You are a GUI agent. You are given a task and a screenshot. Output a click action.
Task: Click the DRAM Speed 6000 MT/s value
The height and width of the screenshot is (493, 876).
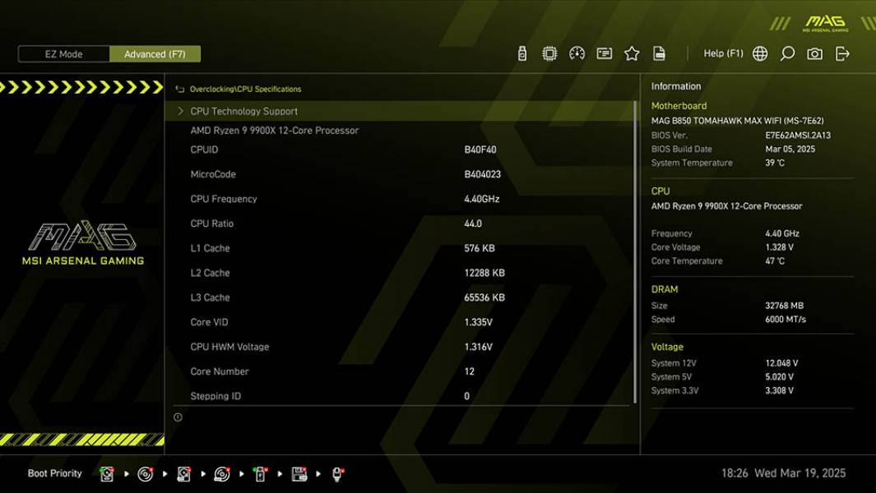(x=786, y=320)
